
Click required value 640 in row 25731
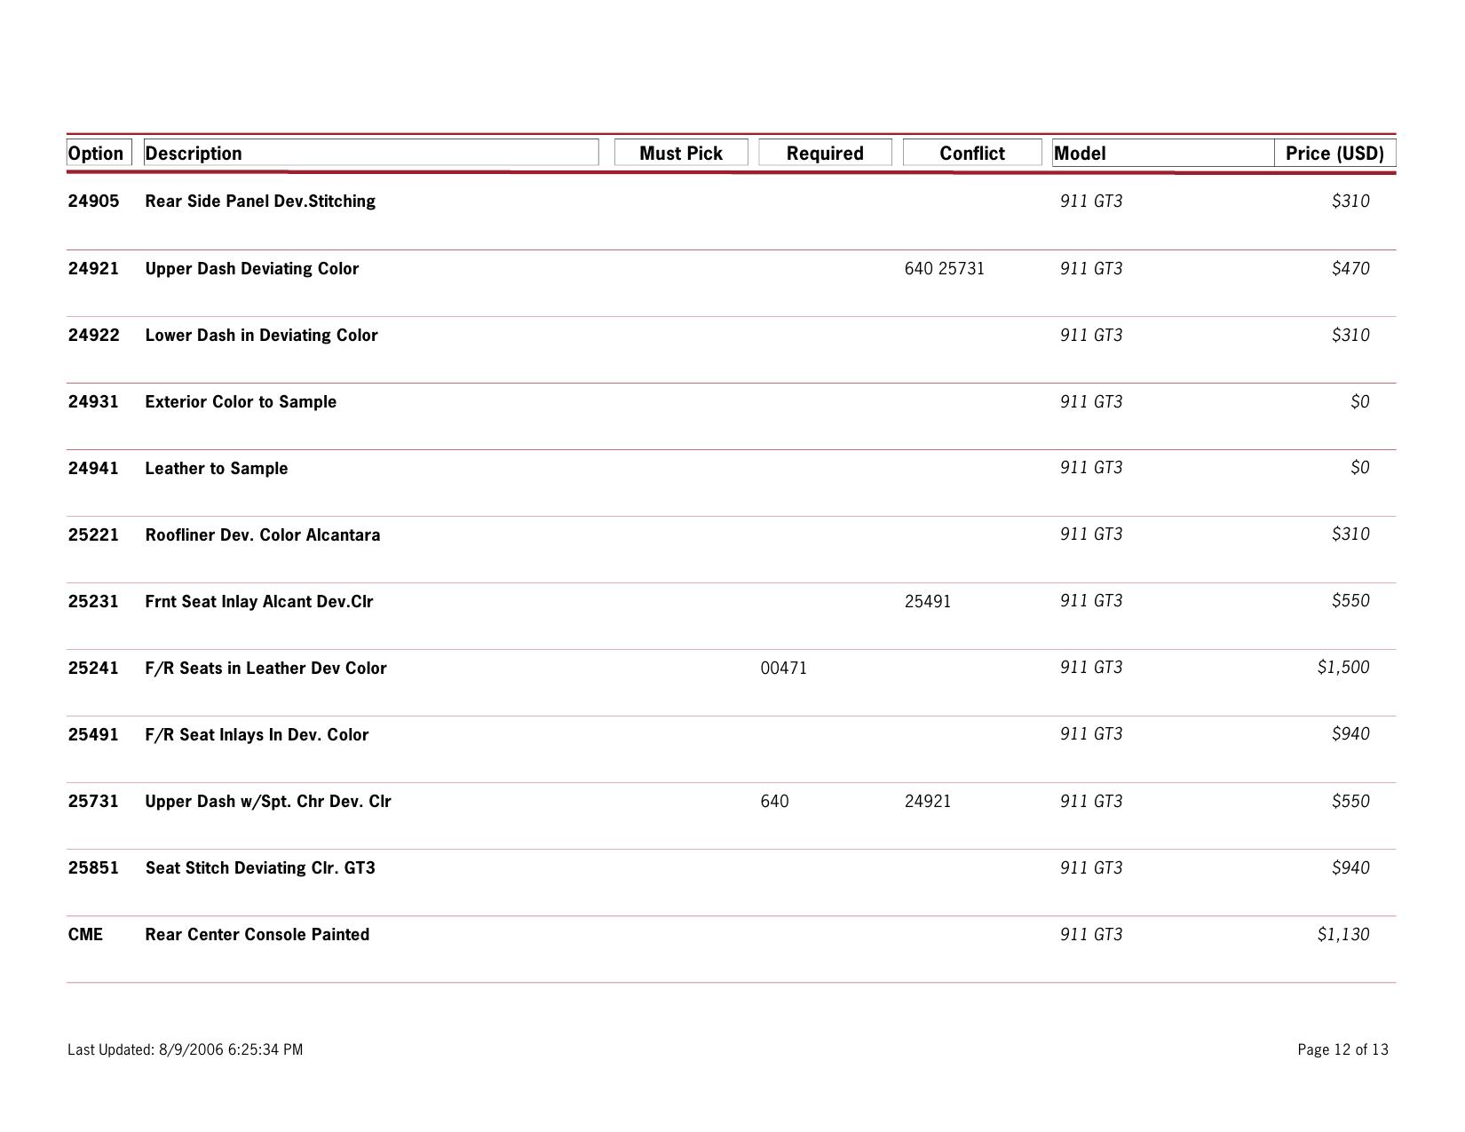(x=774, y=801)
